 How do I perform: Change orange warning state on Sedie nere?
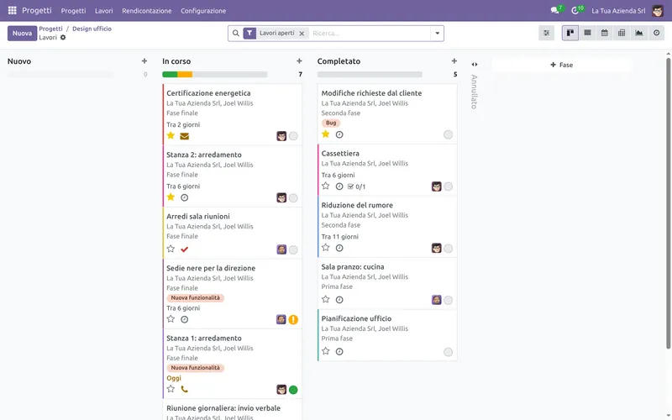point(293,319)
